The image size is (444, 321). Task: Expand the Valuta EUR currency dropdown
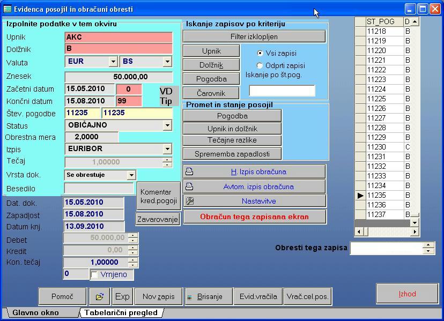[113, 61]
